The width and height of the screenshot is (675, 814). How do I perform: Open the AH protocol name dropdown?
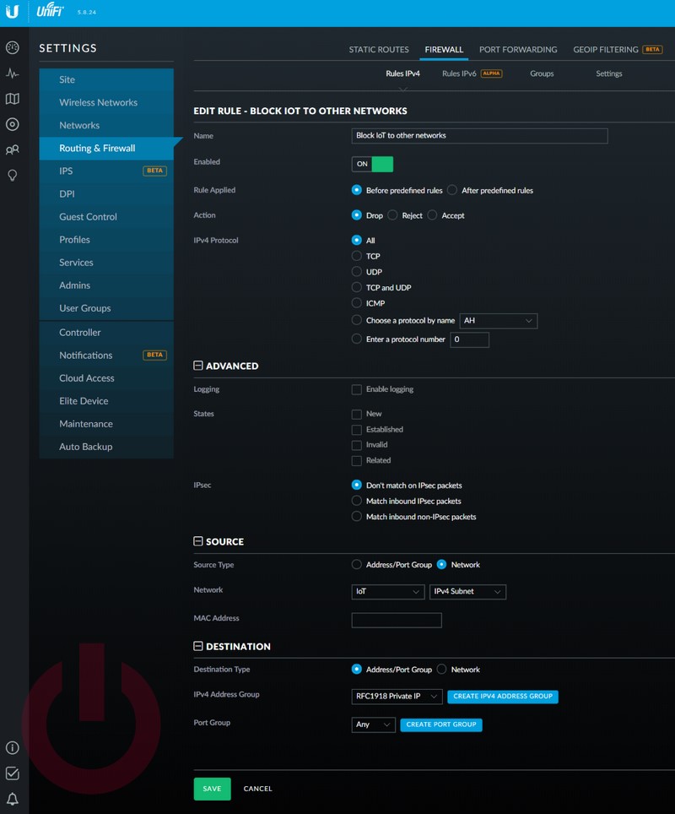coord(498,321)
